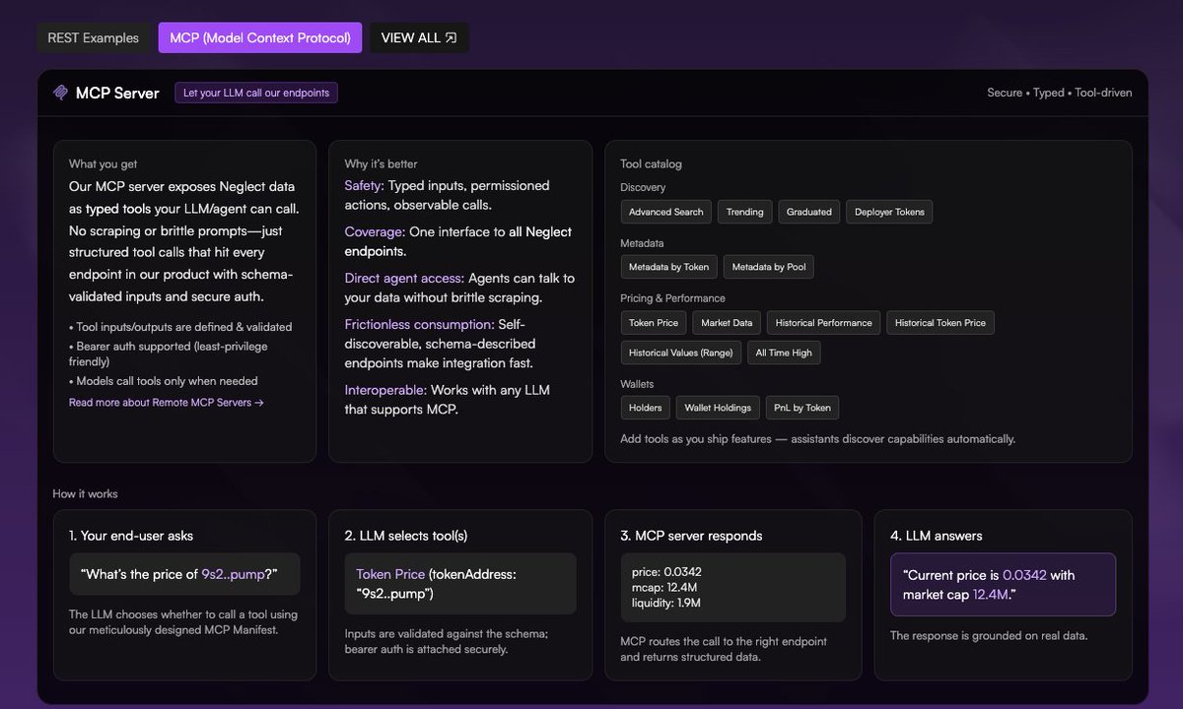This screenshot has width=1183, height=709.
Task: Click the Historical Performance chip
Action: point(824,323)
